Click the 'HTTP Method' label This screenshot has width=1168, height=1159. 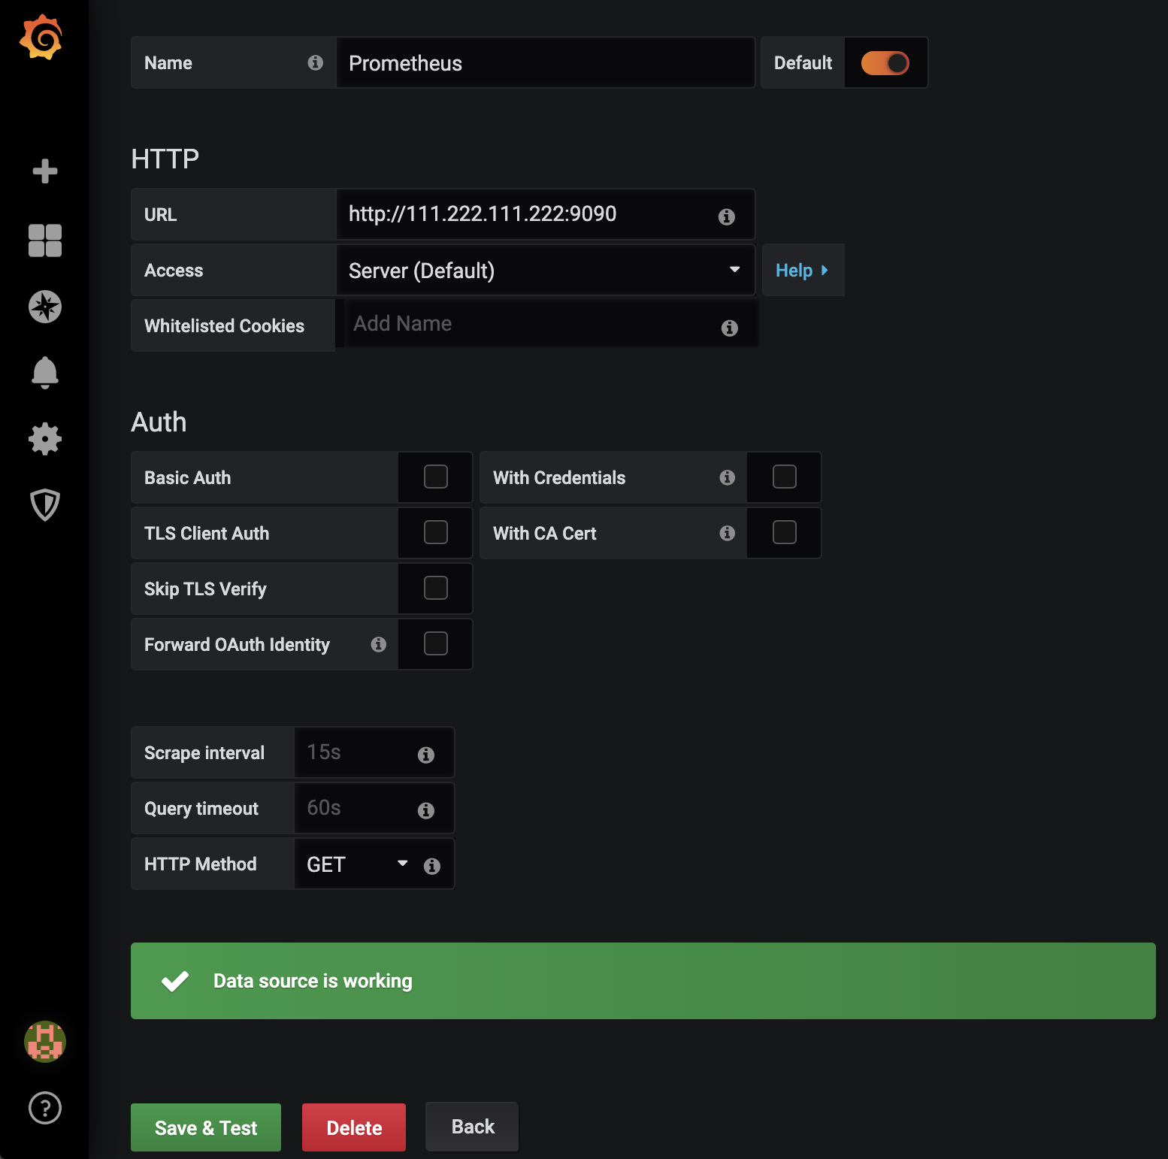pyautogui.click(x=200, y=864)
